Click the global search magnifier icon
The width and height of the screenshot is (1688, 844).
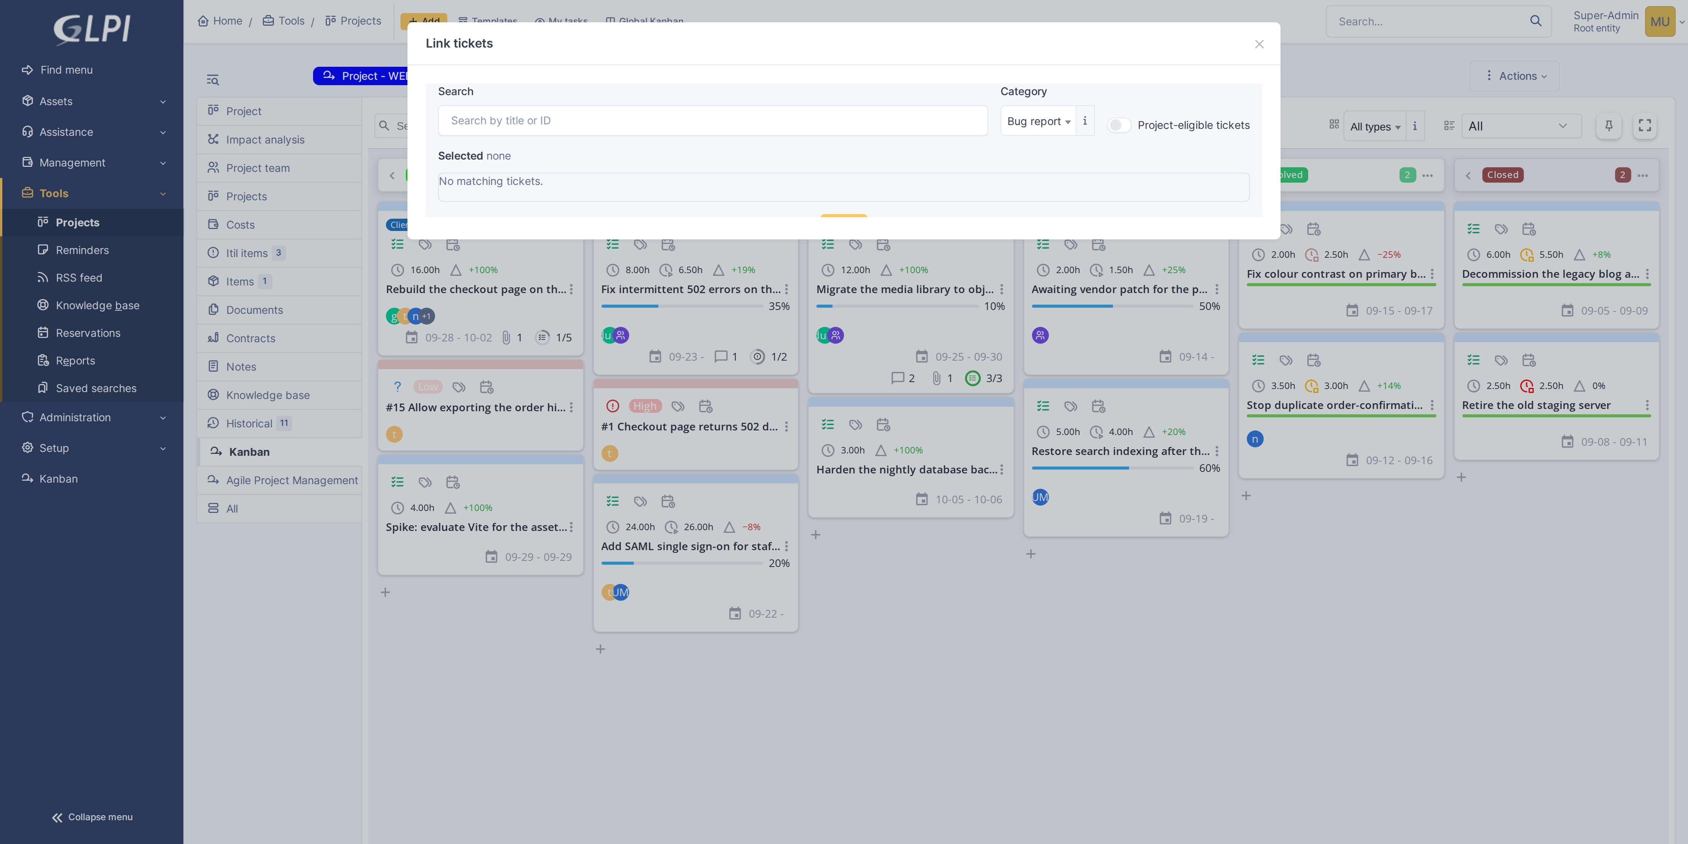pos(1535,21)
